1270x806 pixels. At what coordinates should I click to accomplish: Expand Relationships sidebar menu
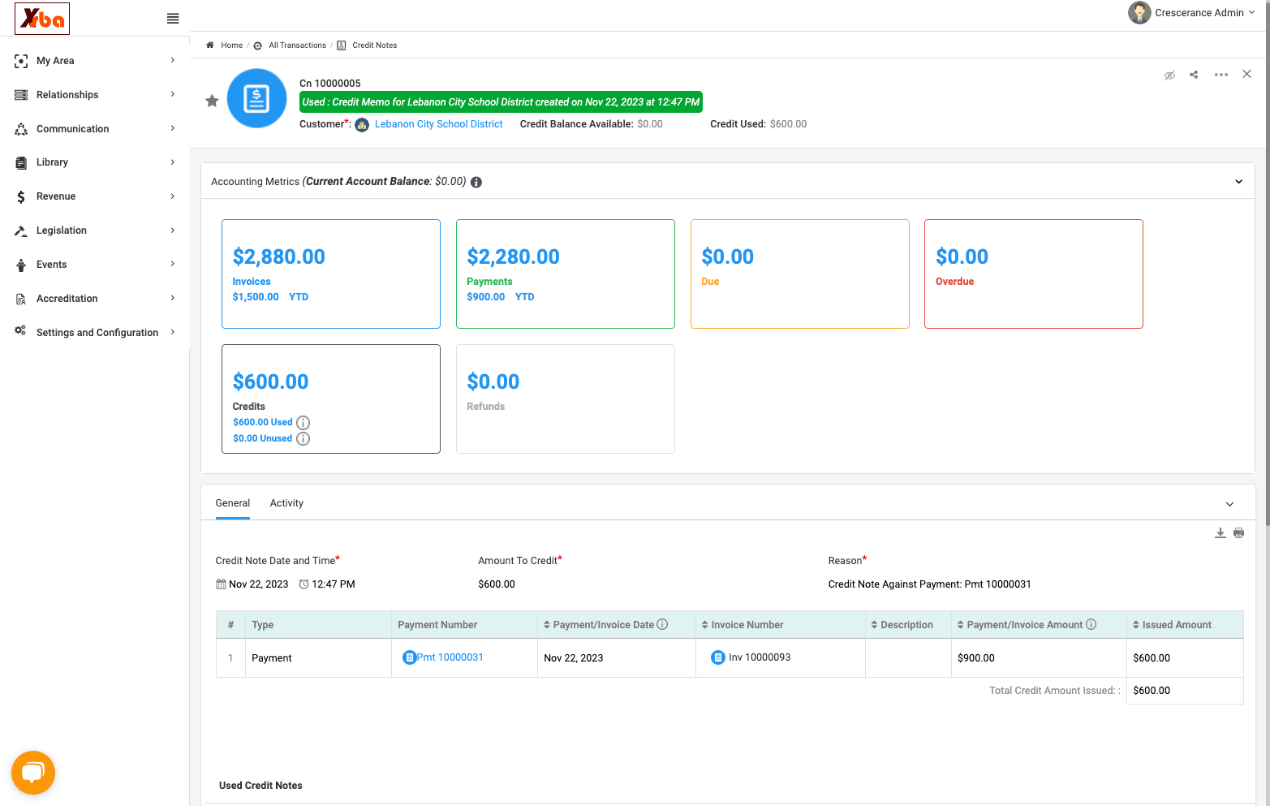point(95,95)
